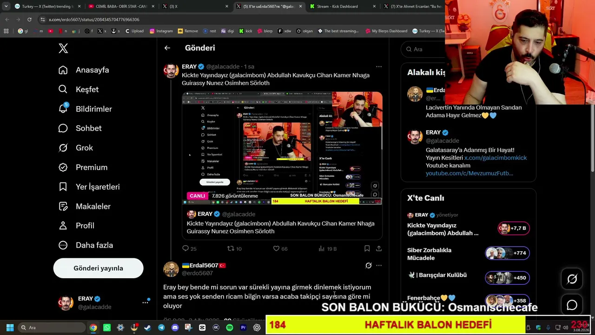This screenshot has height=335, width=595.
Task: Reply to ERAY's post (25 comments)
Action: point(190,248)
